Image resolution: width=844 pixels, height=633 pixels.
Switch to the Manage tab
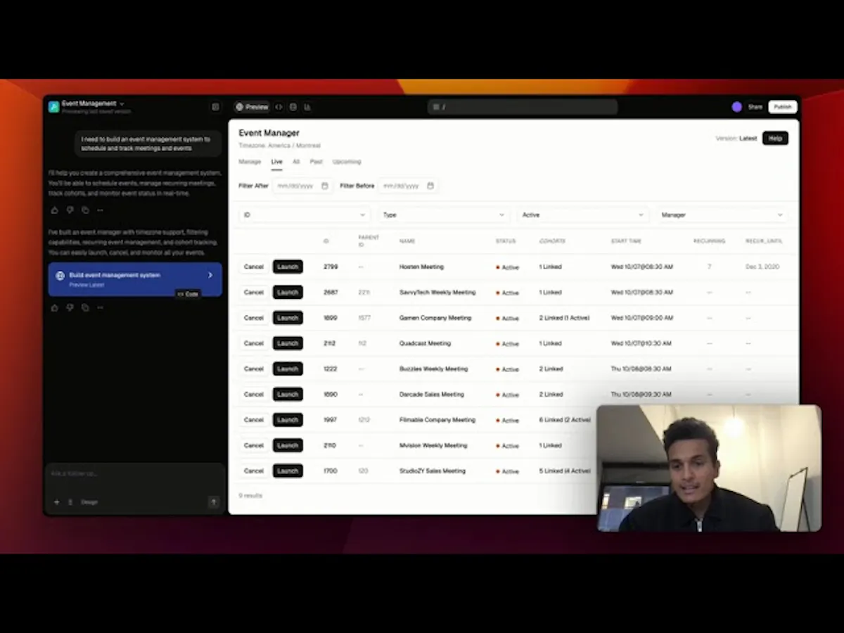click(250, 162)
